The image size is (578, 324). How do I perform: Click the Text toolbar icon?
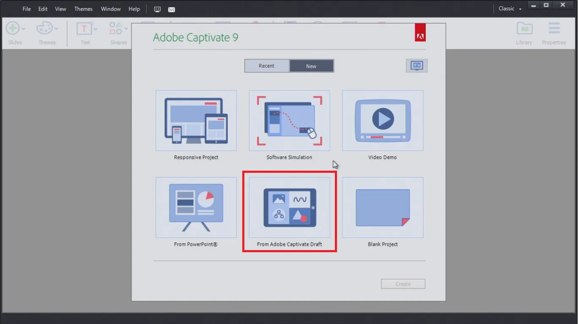coord(84,29)
